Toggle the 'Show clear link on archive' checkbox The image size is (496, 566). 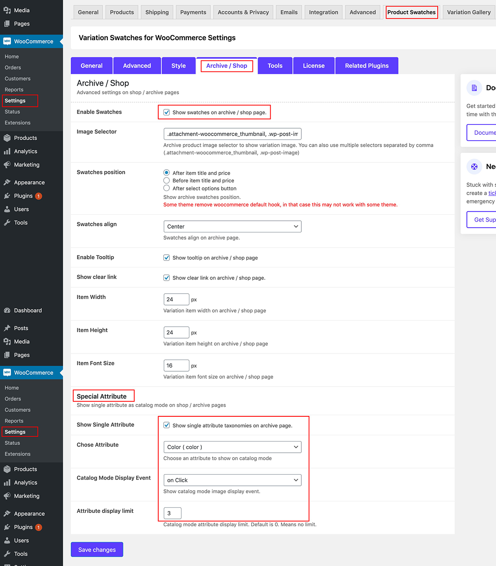coord(167,278)
